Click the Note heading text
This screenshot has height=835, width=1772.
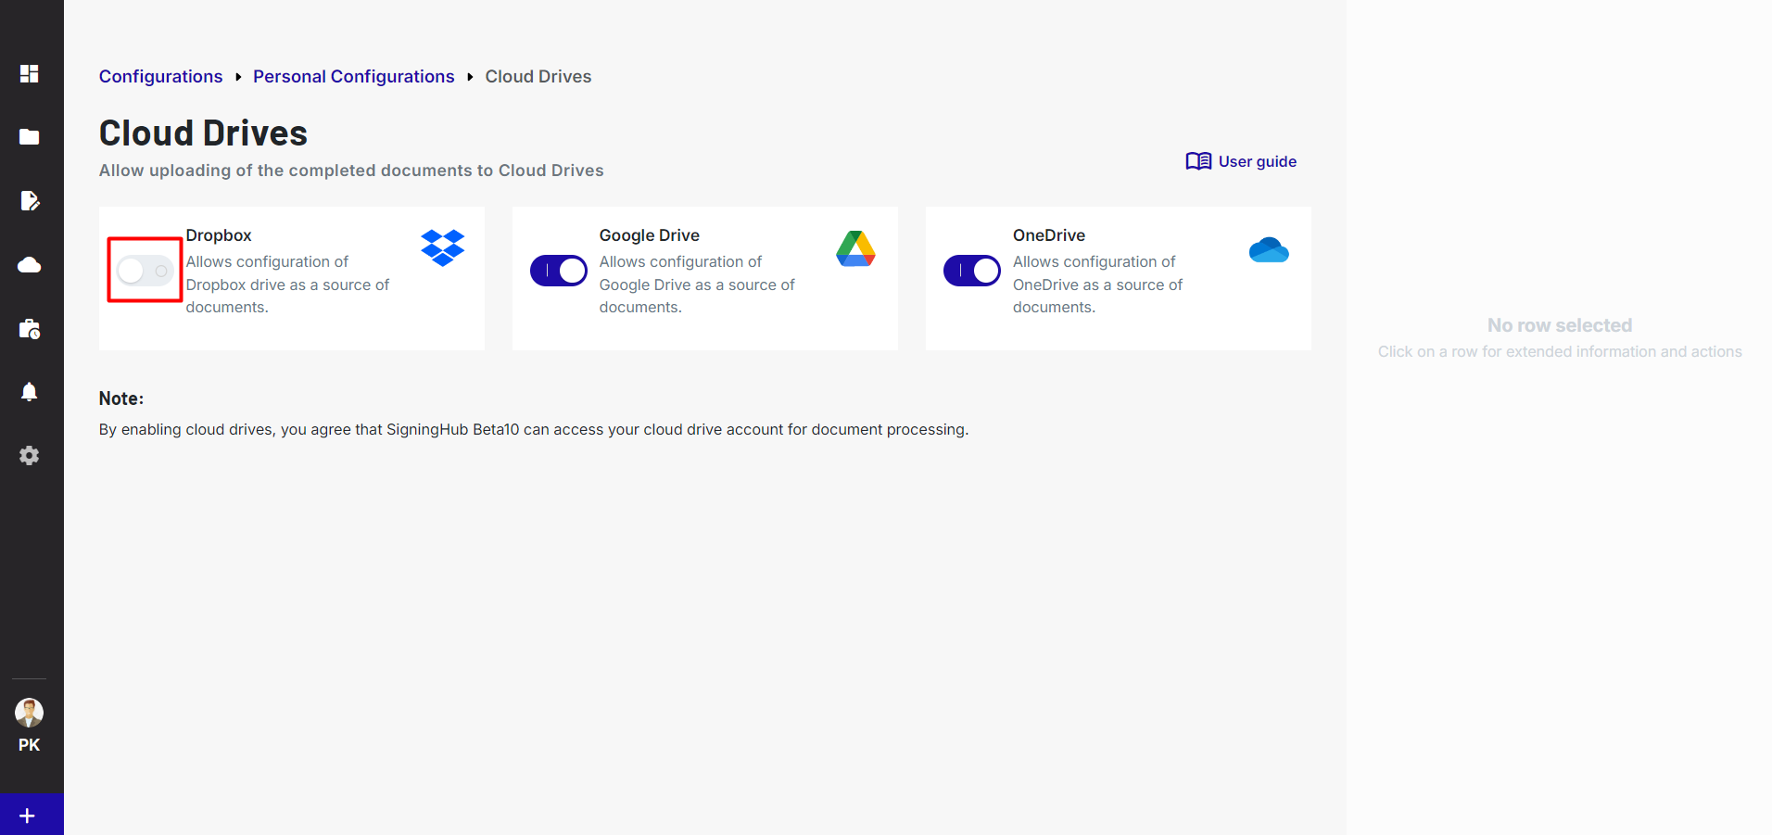pos(121,399)
